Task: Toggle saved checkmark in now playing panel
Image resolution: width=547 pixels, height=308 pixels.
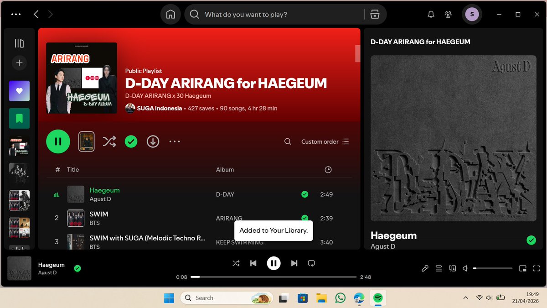Action: [531, 240]
